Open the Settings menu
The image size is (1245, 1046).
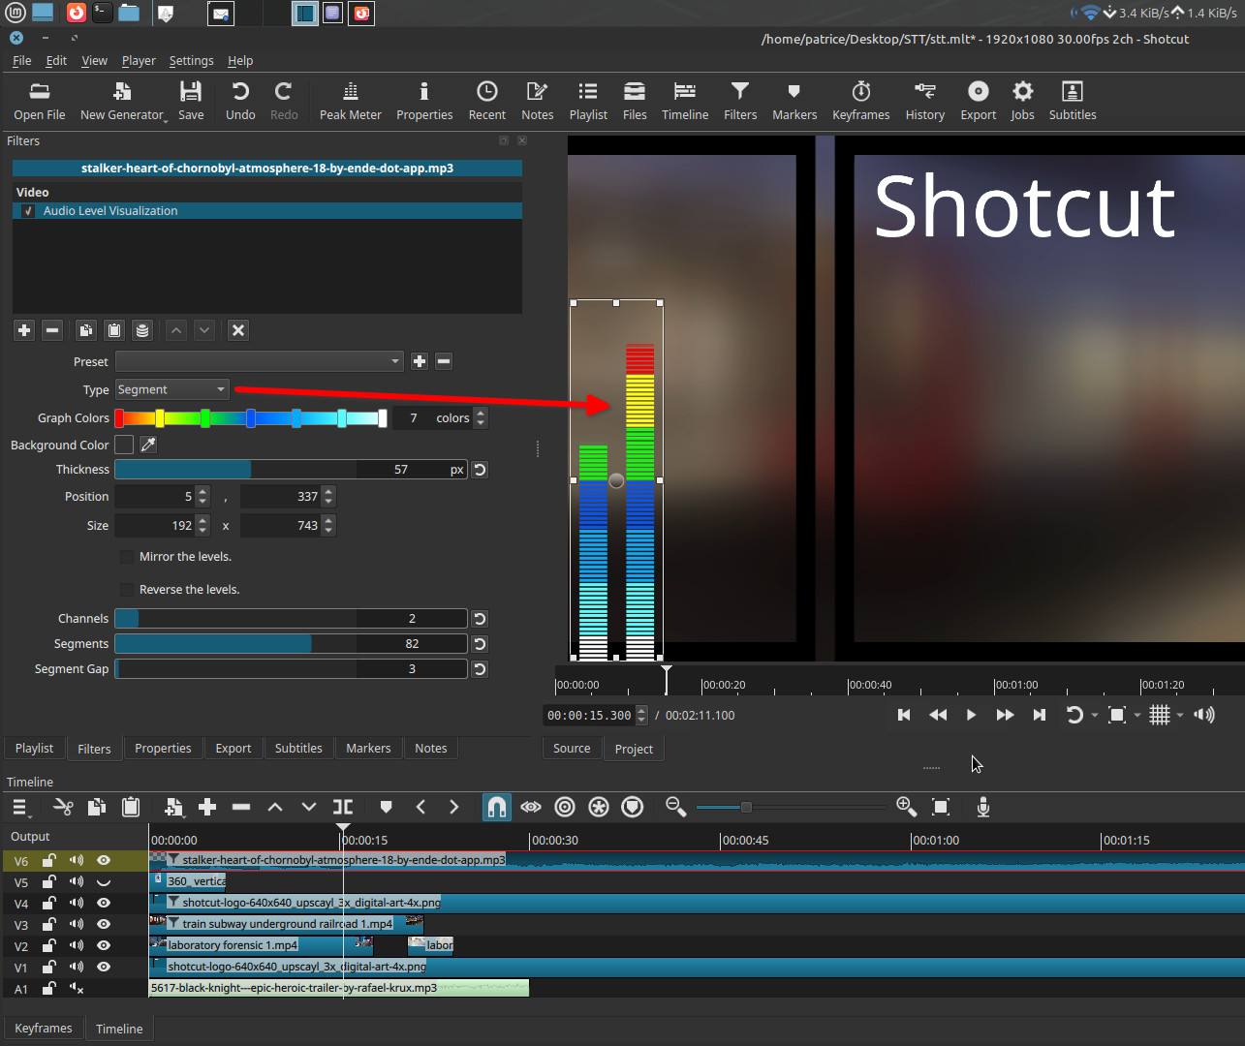(x=191, y=60)
